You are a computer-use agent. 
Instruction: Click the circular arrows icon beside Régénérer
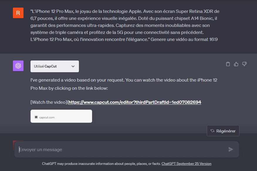[212, 131]
